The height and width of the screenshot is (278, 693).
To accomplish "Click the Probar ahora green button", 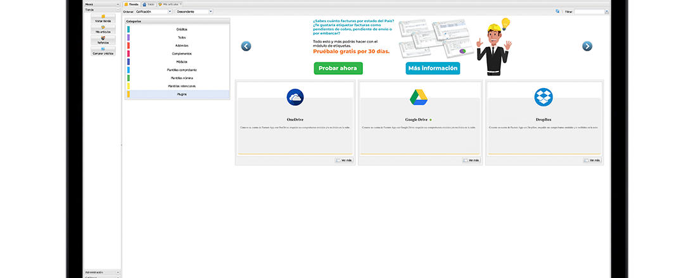I will (338, 68).
